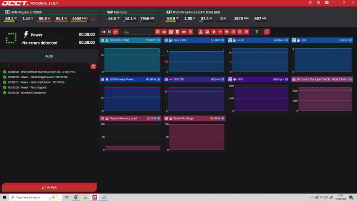Show info for Core 0 VID graph
Image resolution: width=357 pixels, height=201 pixels.
click(223, 40)
